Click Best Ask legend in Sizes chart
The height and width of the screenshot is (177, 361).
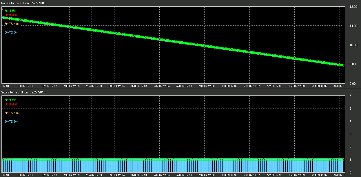tap(11, 104)
